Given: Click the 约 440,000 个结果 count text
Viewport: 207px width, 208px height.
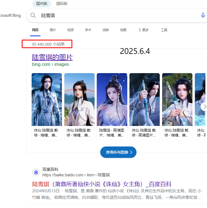Looking at the screenshot, I should pos(48,44).
